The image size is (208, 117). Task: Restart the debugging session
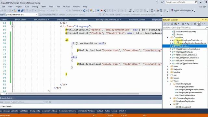coord(105,10)
